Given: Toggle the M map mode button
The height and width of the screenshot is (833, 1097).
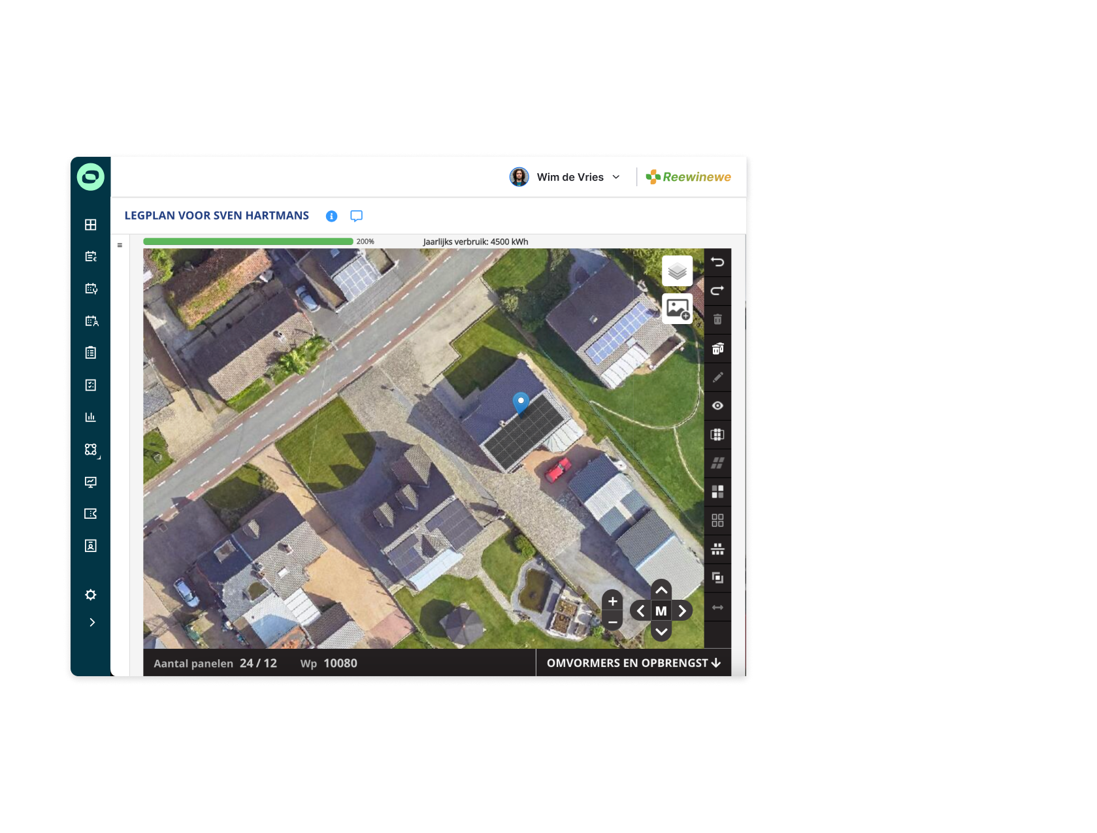Looking at the screenshot, I should coord(661,611).
